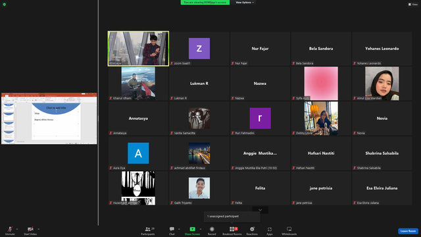The width and height of the screenshot is (421, 237).
Task: Click 'Click to add title' in shared slide
Action: tap(56, 108)
